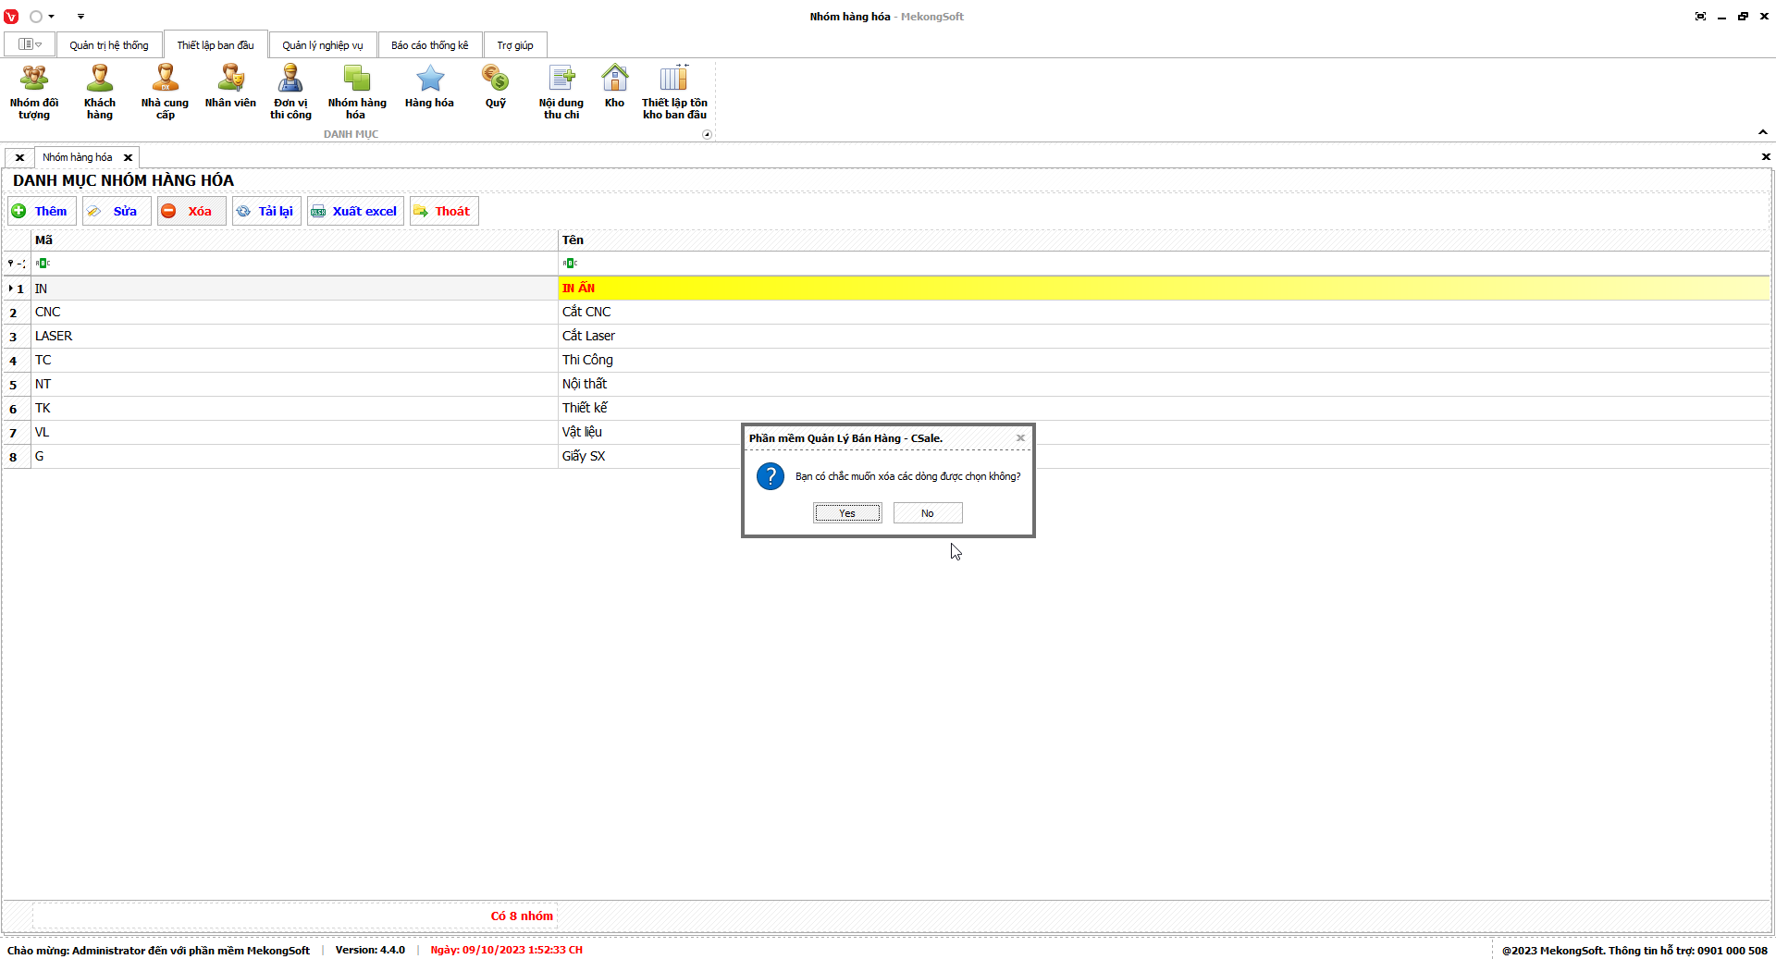Click the Cắt CNC name cell
Viewport: 1776px width, 959px height.
1164,313
